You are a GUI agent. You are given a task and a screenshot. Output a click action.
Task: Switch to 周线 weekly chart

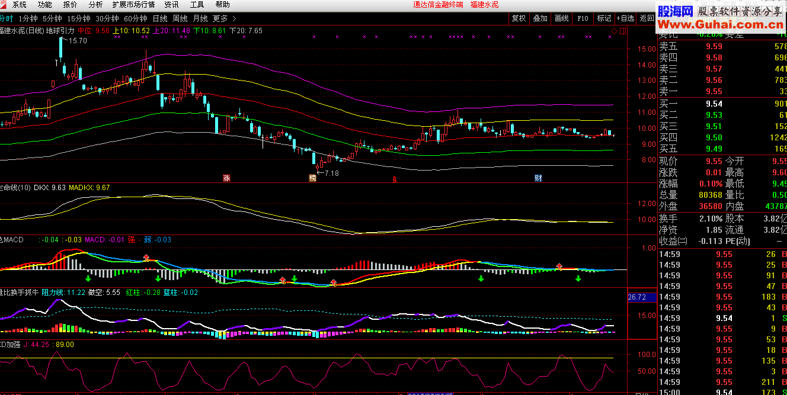pyautogui.click(x=180, y=18)
